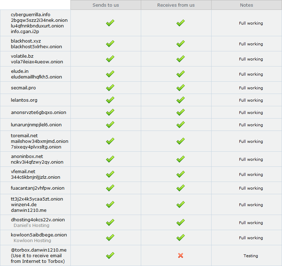
Task: Click the 'Sends to us' column header
Action: tap(106, 5)
